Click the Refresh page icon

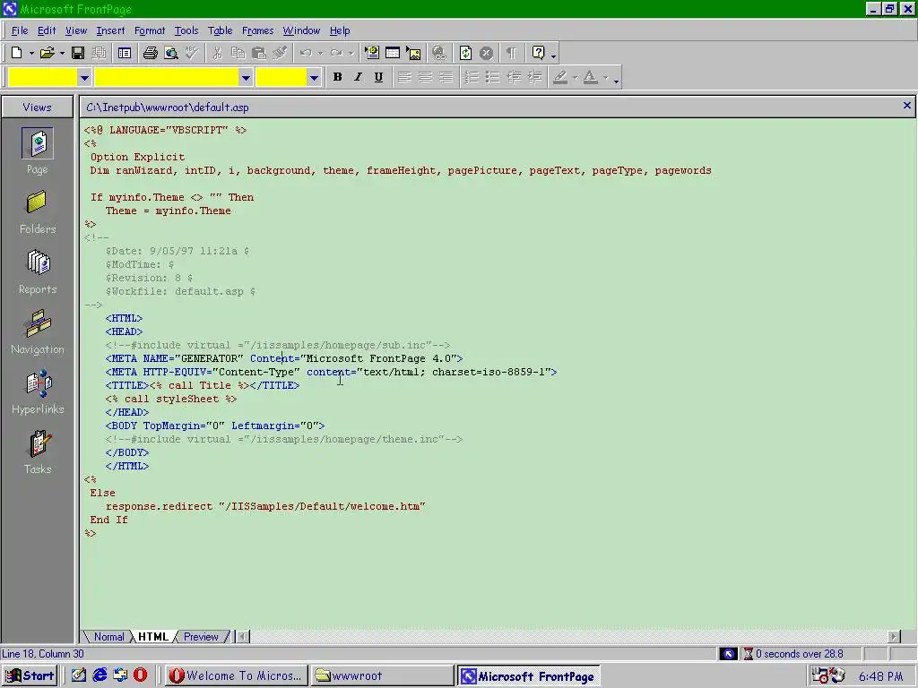pos(465,53)
